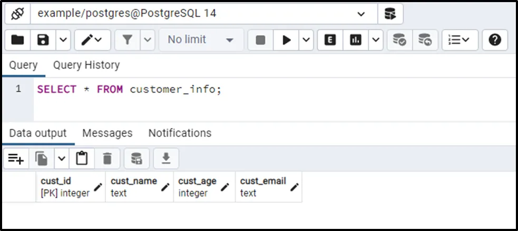Click the open file folder icon
The height and width of the screenshot is (231, 518).
[17, 40]
